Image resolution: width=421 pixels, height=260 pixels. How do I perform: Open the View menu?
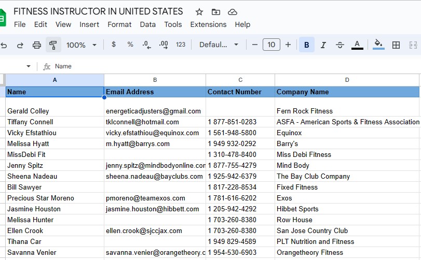pyautogui.click(x=63, y=24)
